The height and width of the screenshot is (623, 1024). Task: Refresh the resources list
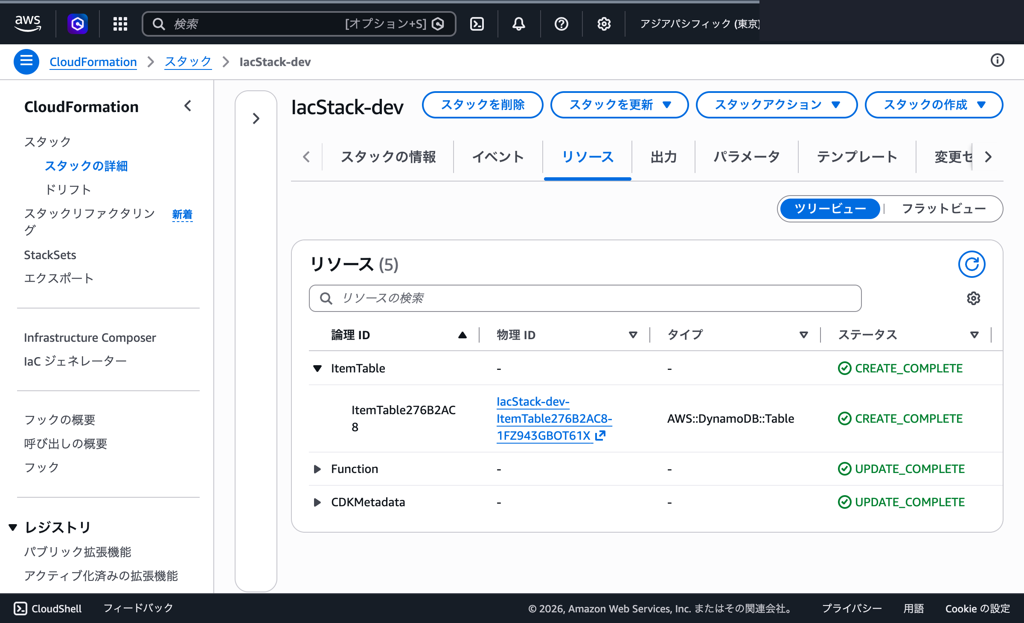pos(972,264)
